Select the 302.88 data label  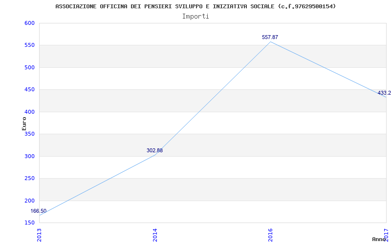pos(154,151)
